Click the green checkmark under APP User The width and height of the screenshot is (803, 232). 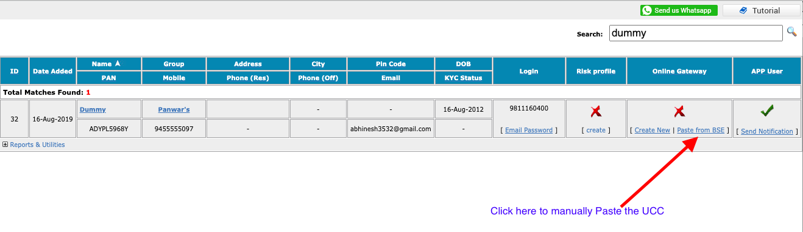(x=766, y=111)
